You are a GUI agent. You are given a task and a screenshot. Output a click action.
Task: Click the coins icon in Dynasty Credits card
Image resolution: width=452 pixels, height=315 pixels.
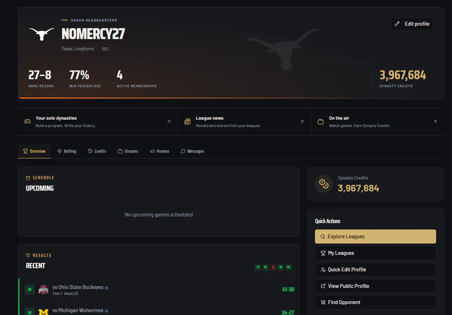(x=324, y=184)
